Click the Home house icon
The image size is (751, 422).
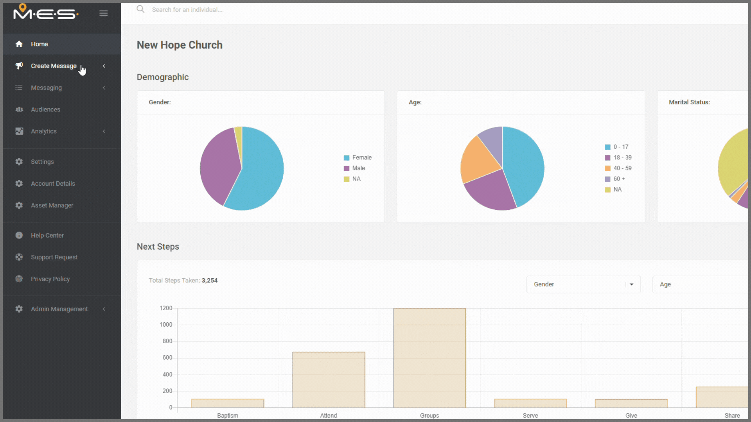click(19, 44)
